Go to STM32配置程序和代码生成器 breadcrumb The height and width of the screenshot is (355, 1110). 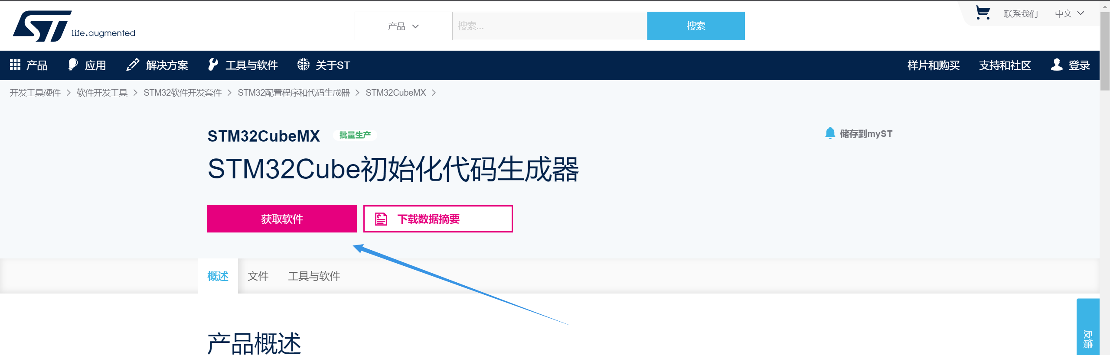[x=294, y=93]
